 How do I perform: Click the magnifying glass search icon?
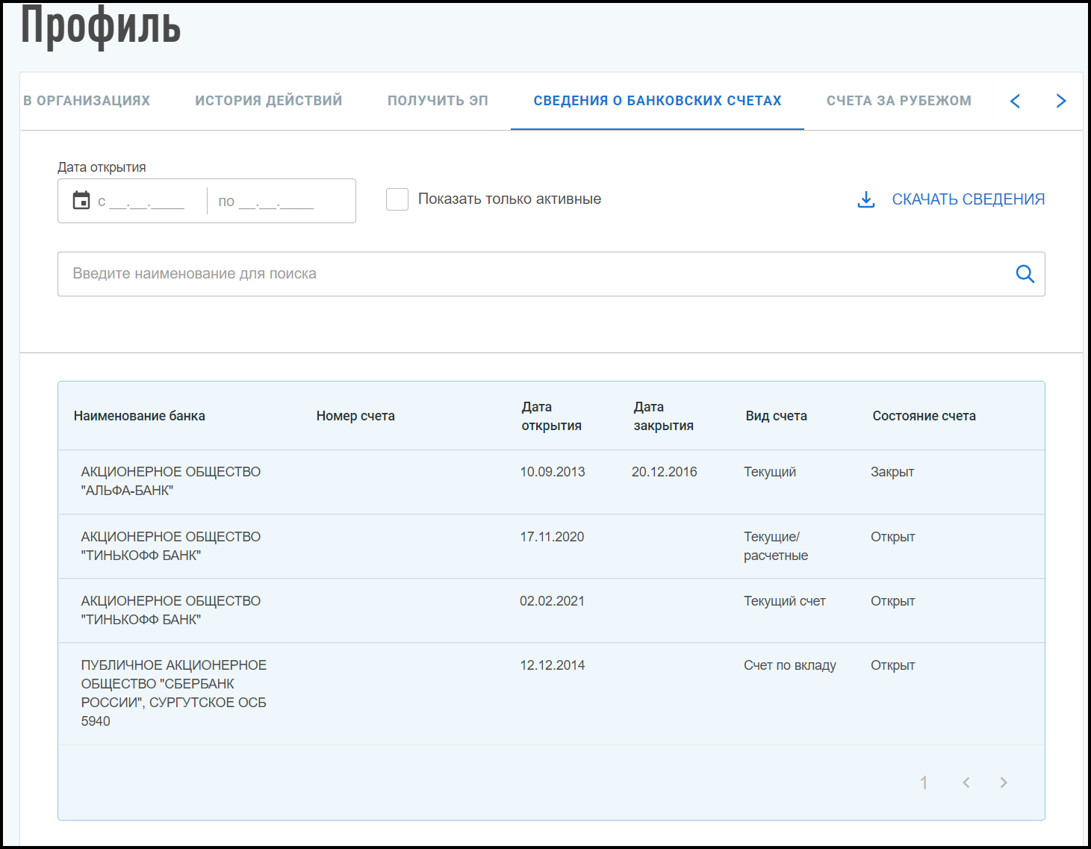point(1025,274)
